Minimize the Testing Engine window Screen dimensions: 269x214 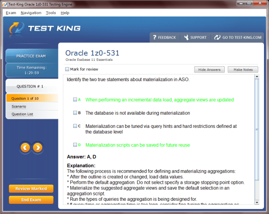click(241, 3)
